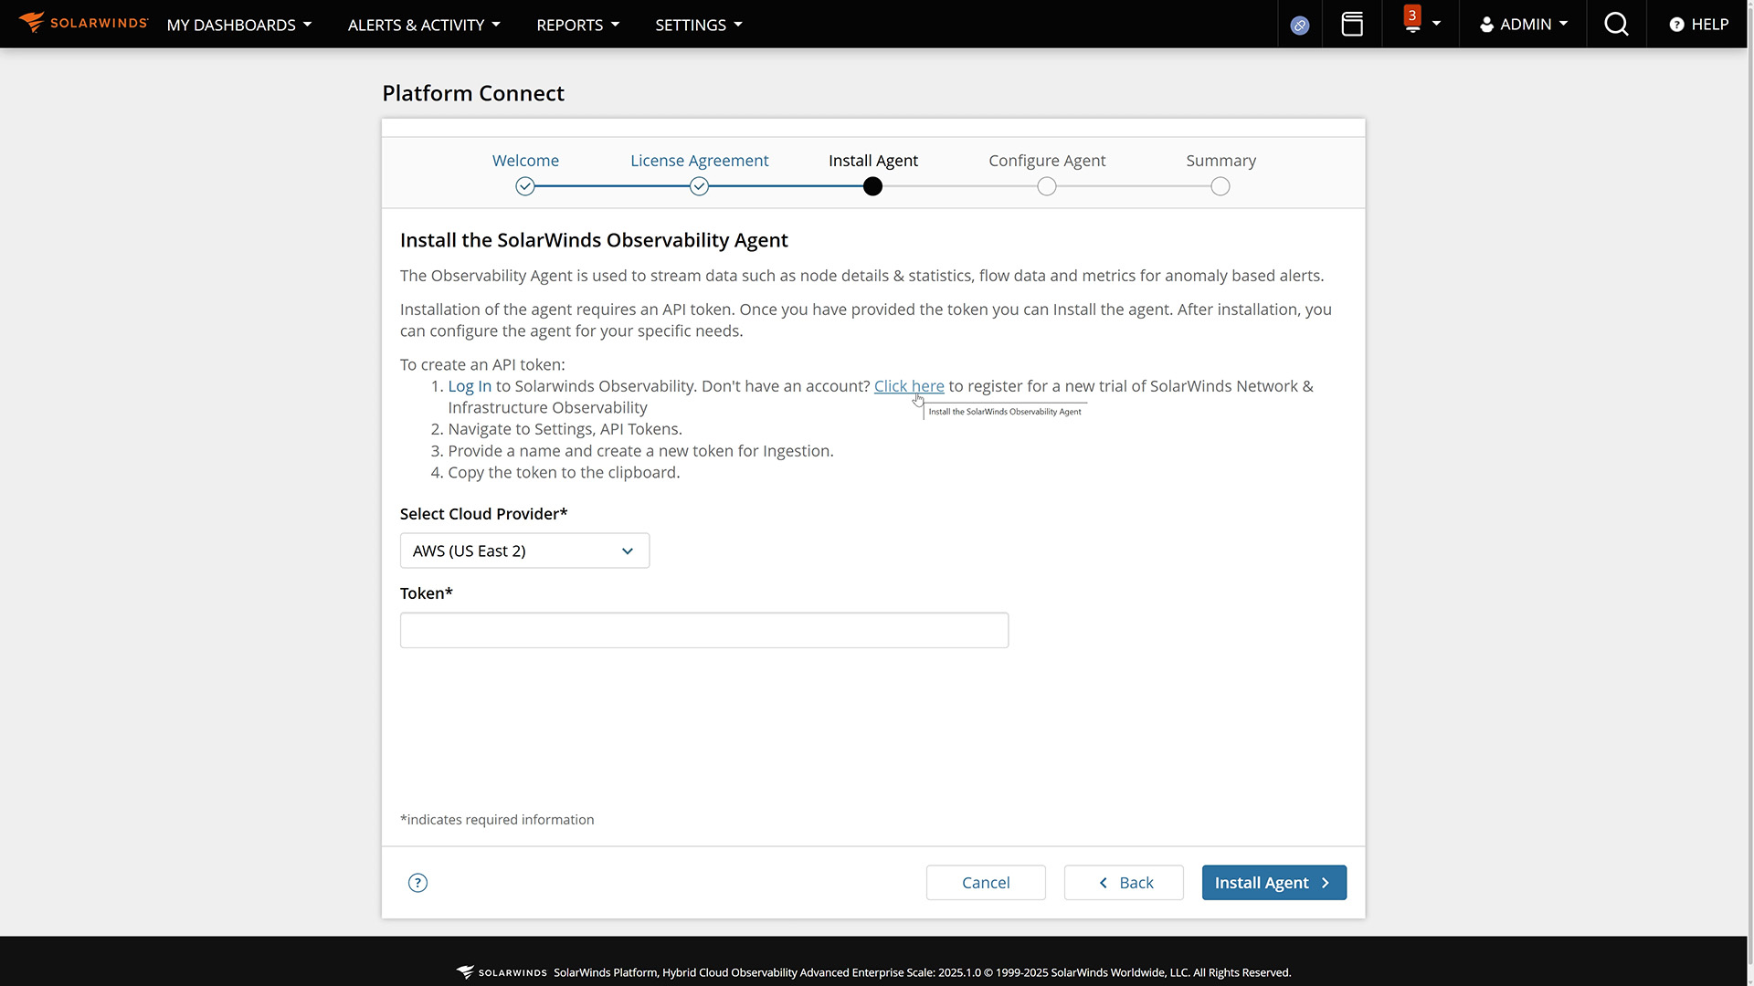Click the Log In link
Screen dimensions: 1754x986
tap(469, 385)
